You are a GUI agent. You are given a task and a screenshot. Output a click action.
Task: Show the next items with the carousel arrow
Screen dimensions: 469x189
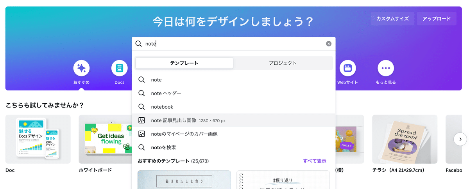pos(460,139)
